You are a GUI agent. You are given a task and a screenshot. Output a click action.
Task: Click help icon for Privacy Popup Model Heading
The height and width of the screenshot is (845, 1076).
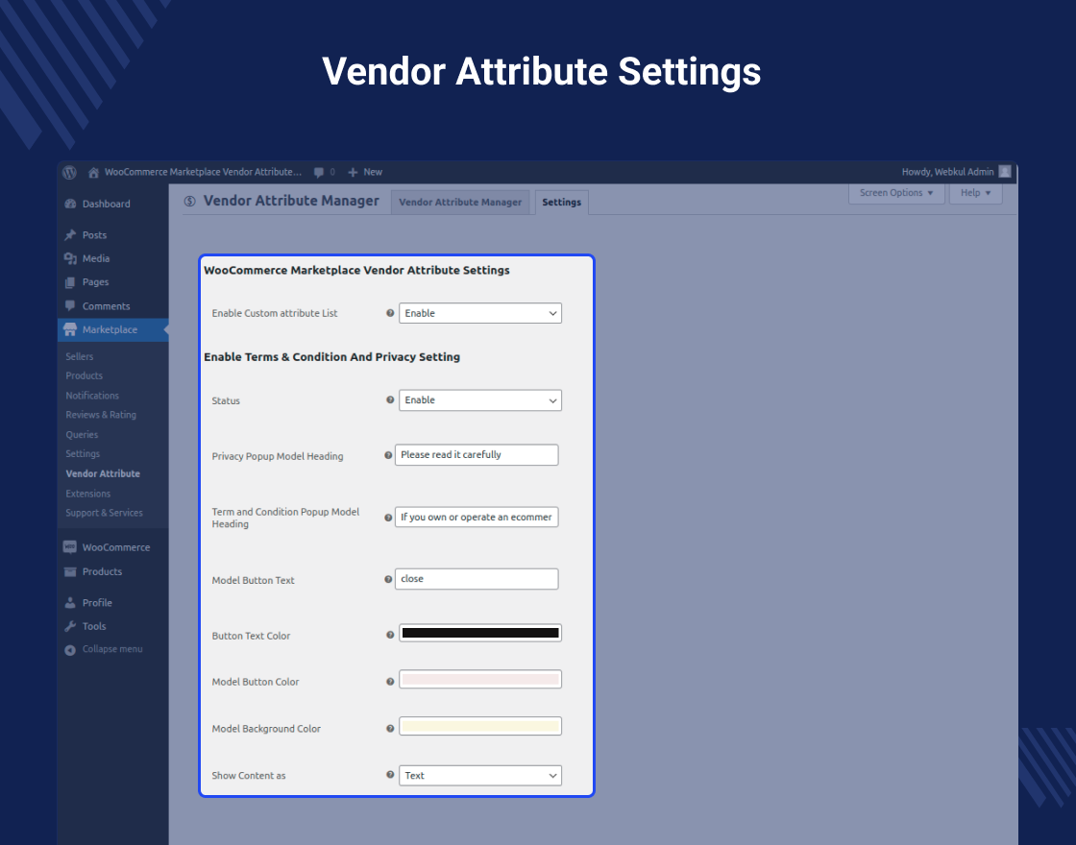coord(388,455)
